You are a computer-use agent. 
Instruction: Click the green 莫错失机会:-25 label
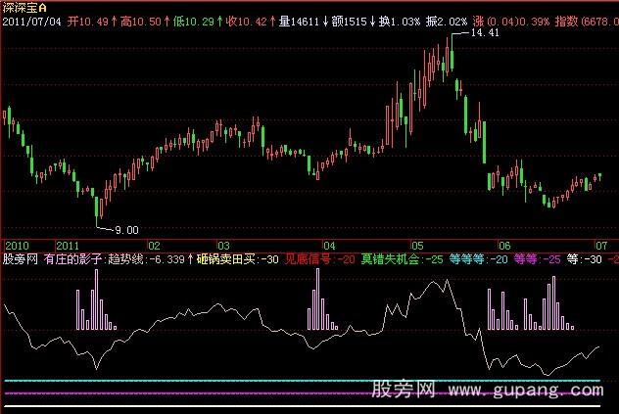[403, 259]
